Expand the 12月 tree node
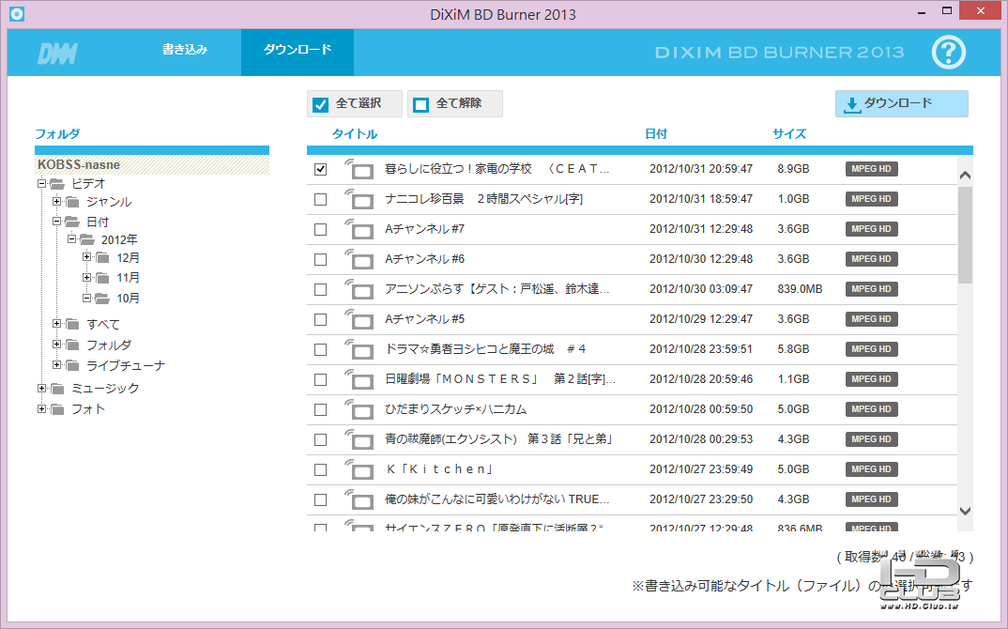 [x=86, y=256]
